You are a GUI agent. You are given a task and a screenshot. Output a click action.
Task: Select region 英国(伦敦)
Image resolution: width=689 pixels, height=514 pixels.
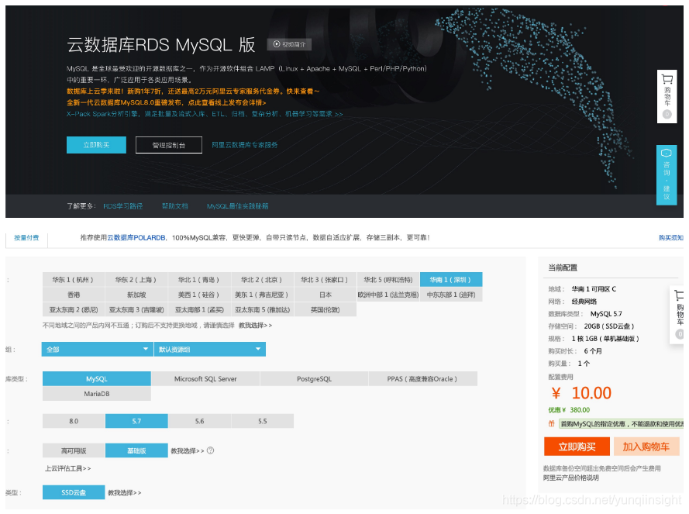[x=325, y=309]
